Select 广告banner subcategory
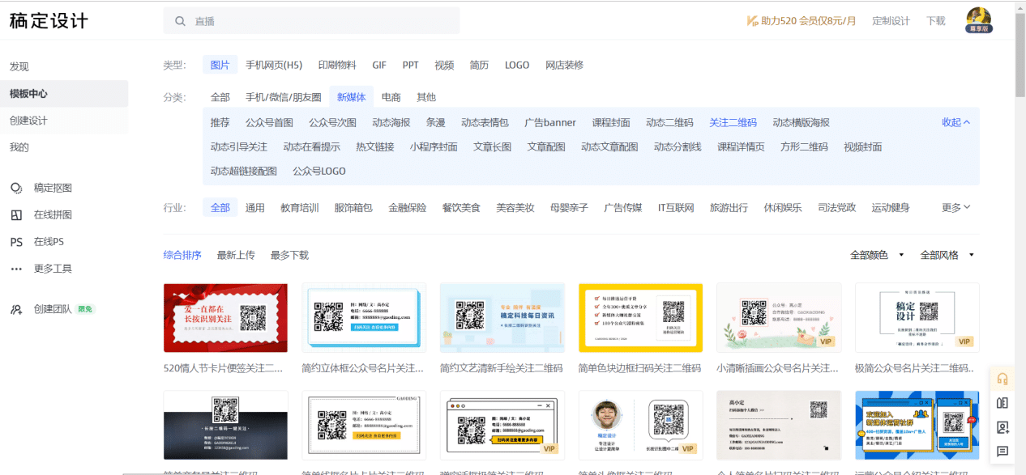 click(x=550, y=123)
